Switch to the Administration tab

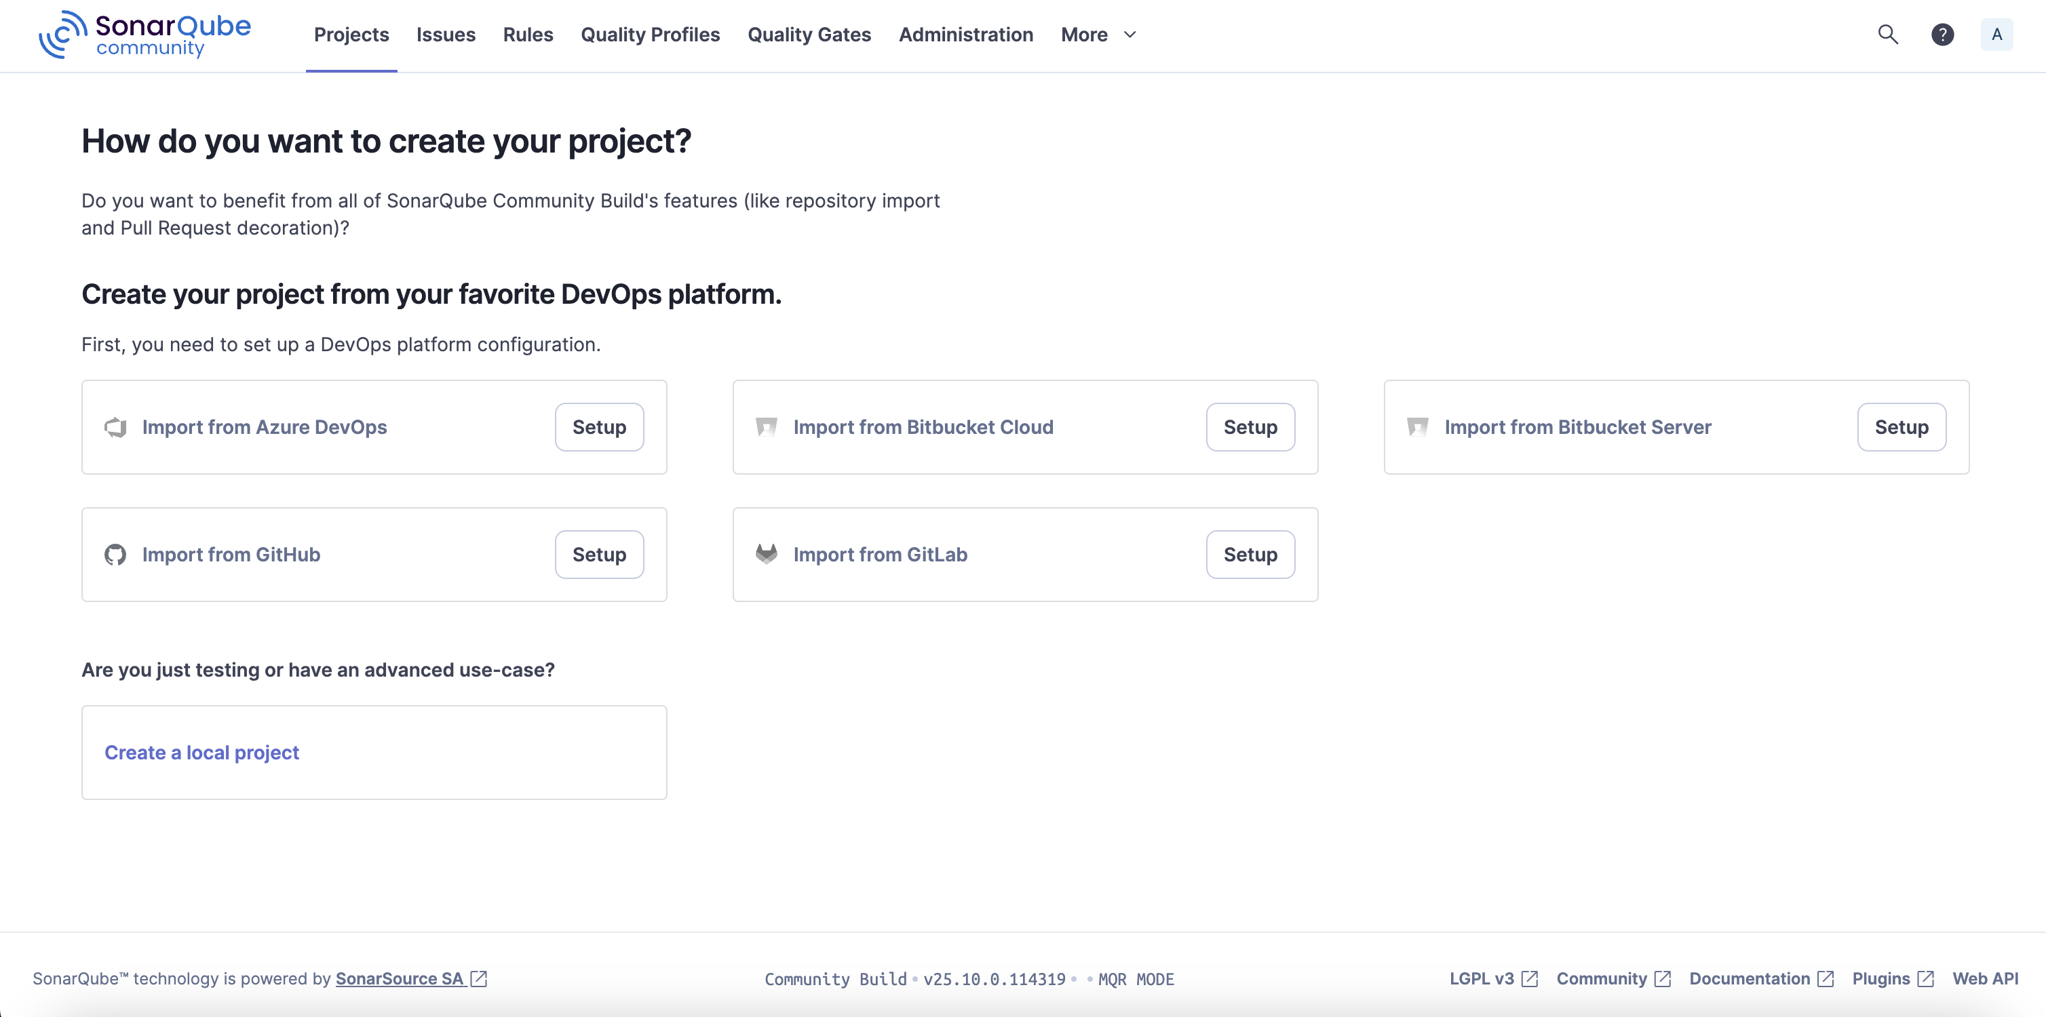965,35
